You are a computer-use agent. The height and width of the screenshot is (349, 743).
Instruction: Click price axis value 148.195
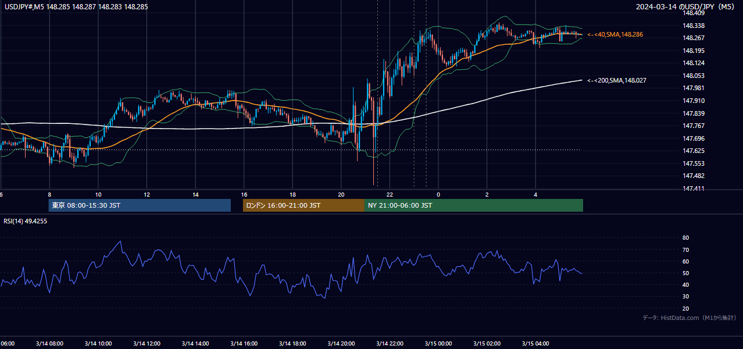click(693, 51)
